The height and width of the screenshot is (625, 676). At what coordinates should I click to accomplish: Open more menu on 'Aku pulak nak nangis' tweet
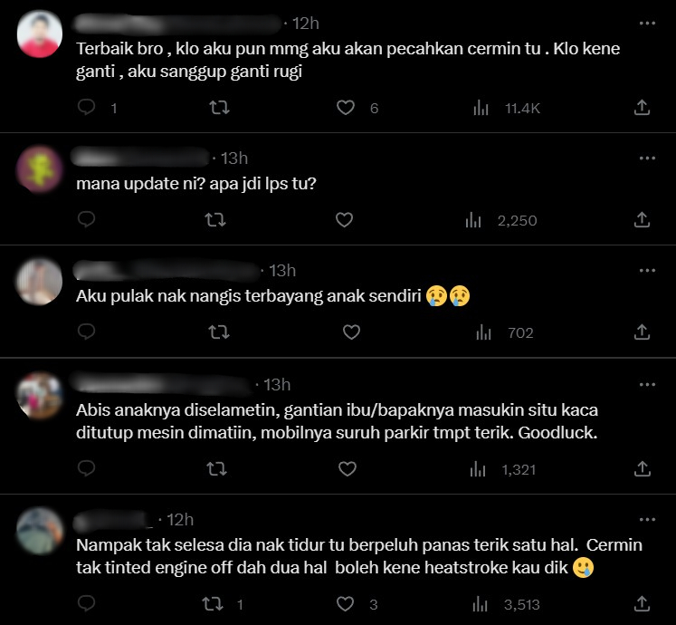647,271
